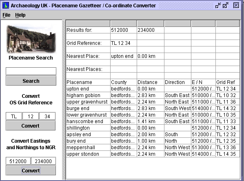Click the Search button

point(31,81)
